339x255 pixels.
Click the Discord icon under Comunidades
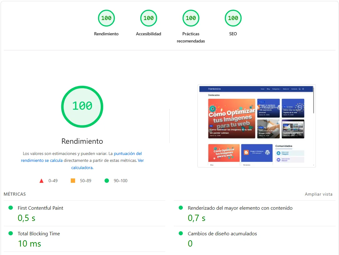pyautogui.click(x=278, y=160)
